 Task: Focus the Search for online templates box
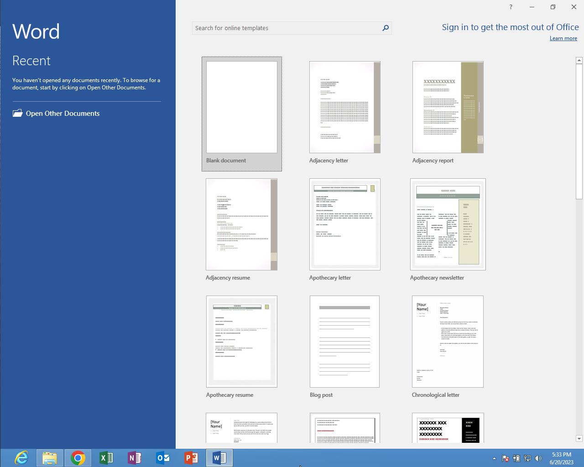[x=287, y=28]
